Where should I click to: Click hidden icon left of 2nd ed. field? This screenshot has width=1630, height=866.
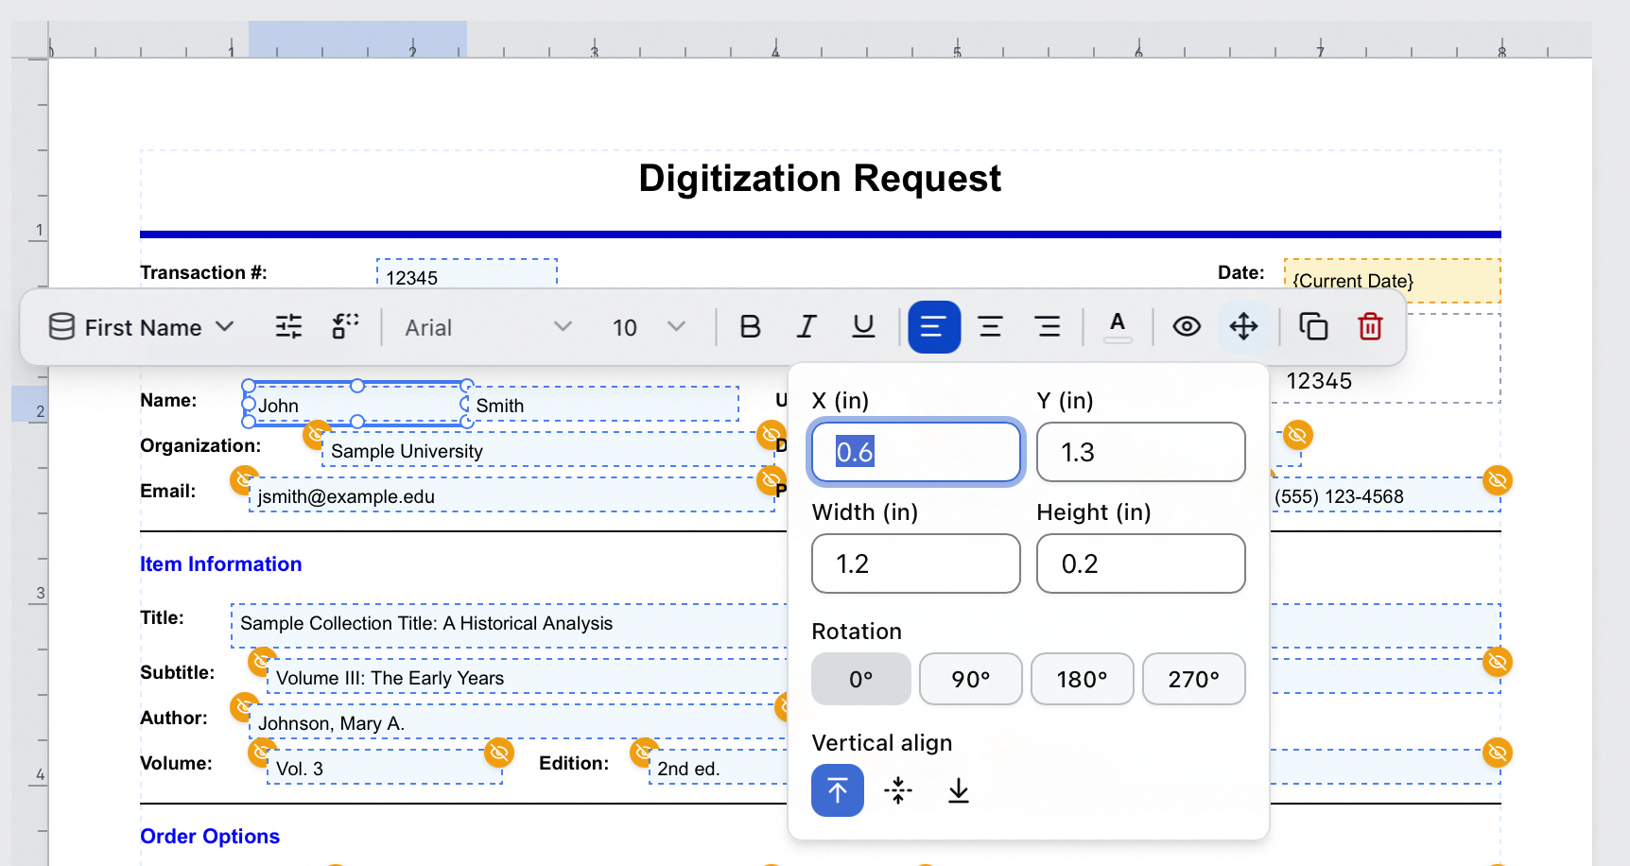644,753
